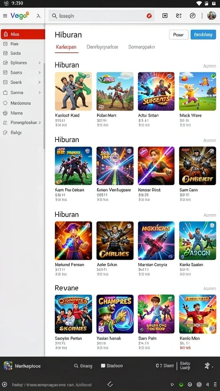
Task: Click the star icon in the bottom bar
Action: 207,365
